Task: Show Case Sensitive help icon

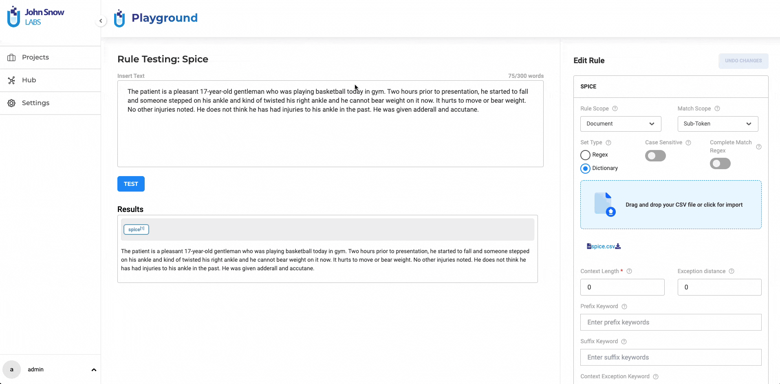Action: (688, 143)
